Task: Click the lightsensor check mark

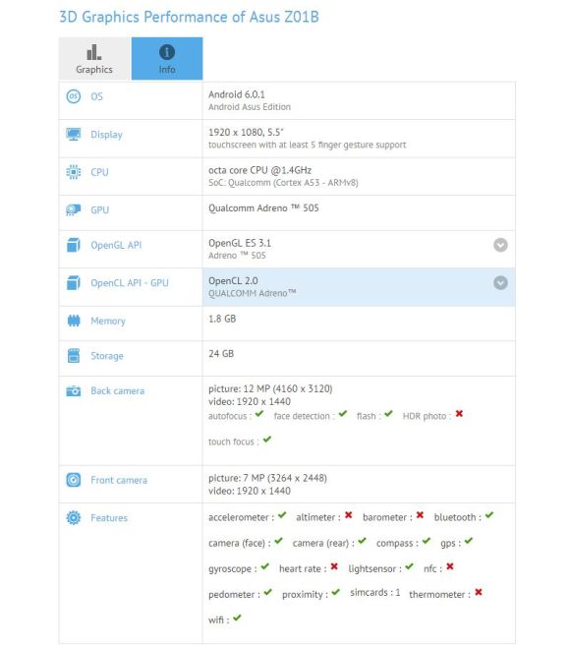Action: (409, 566)
